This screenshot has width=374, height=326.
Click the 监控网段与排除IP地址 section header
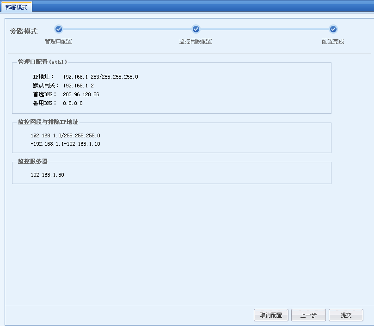pos(46,122)
